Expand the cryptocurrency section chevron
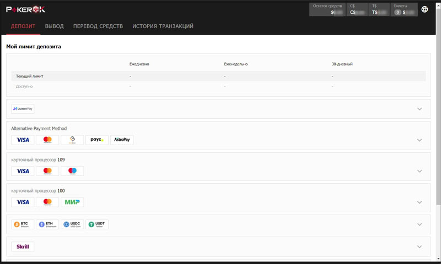Viewport: 441px width, 264px height. pos(420,224)
